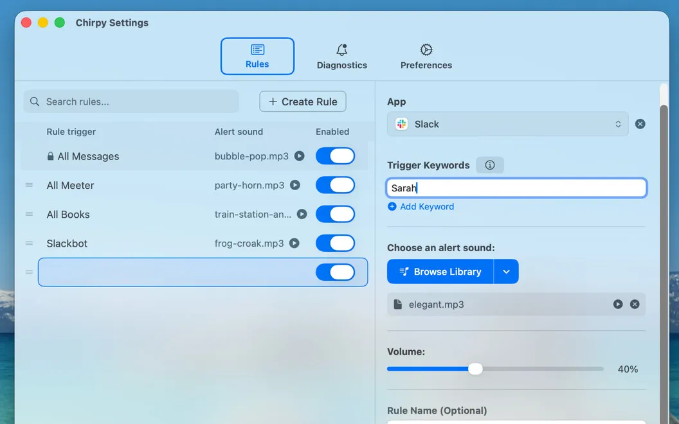Click the 40% volume value

coord(628,369)
